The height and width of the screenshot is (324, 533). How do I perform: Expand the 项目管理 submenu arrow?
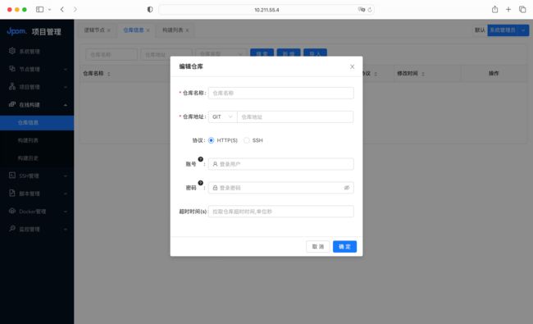66,87
